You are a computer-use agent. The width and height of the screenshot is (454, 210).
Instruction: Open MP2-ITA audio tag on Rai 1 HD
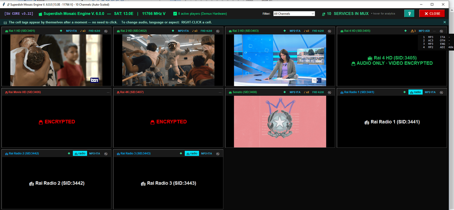point(71,31)
